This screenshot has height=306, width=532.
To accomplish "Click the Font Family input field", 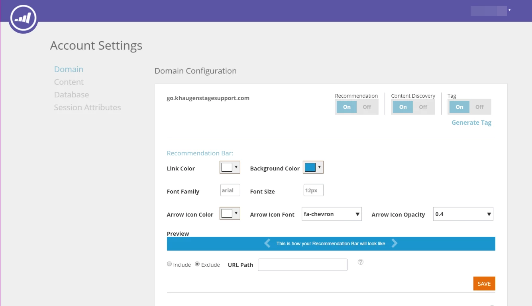I will click(230, 190).
